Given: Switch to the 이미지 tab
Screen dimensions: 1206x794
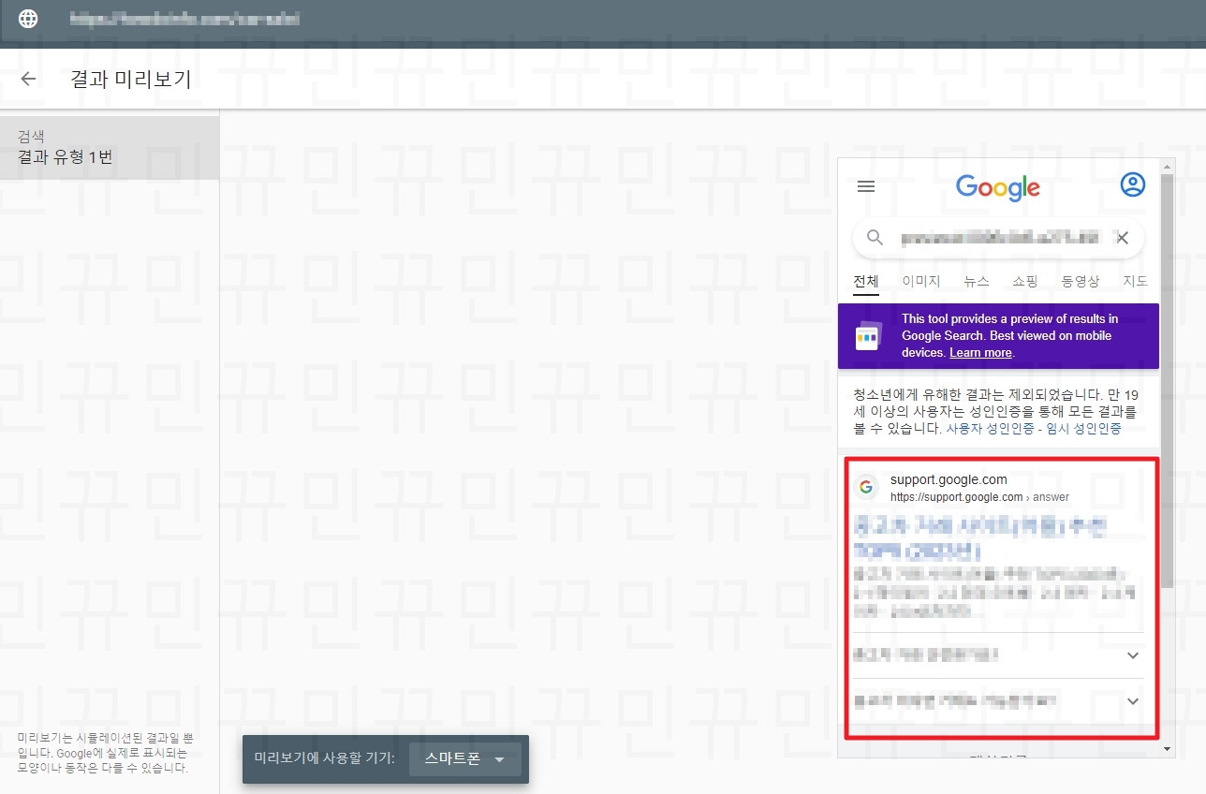Looking at the screenshot, I should click(x=921, y=281).
